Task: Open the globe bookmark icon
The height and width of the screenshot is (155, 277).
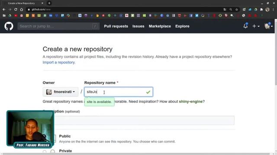Action: point(244,15)
